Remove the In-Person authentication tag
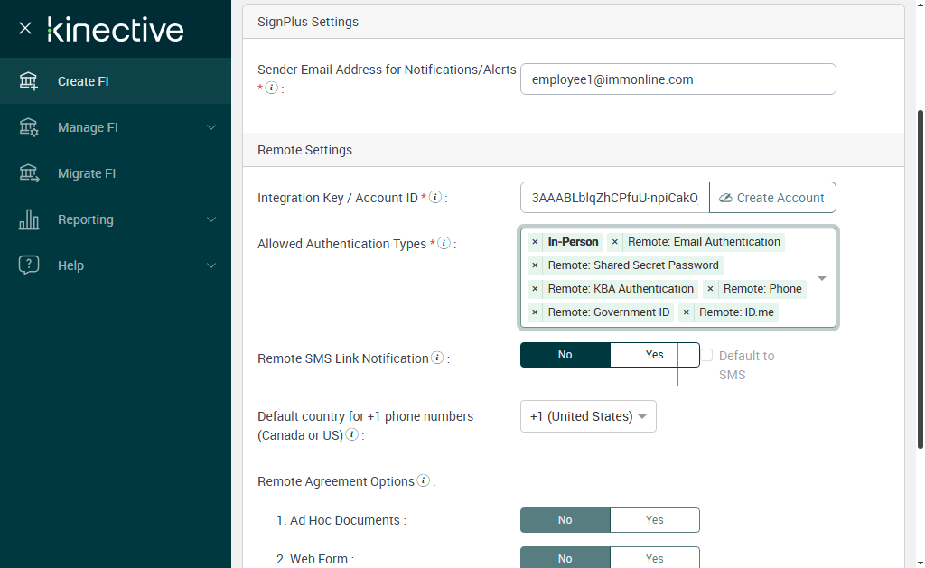The width and height of the screenshot is (925, 568). click(535, 242)
